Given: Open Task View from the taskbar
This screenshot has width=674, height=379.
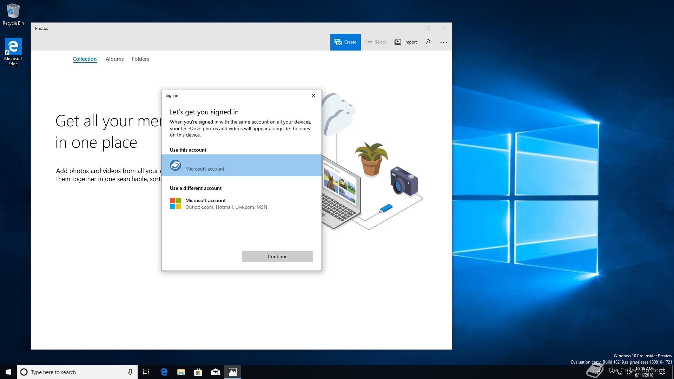Looking at the screenshot, I should (x=146, y=372).
